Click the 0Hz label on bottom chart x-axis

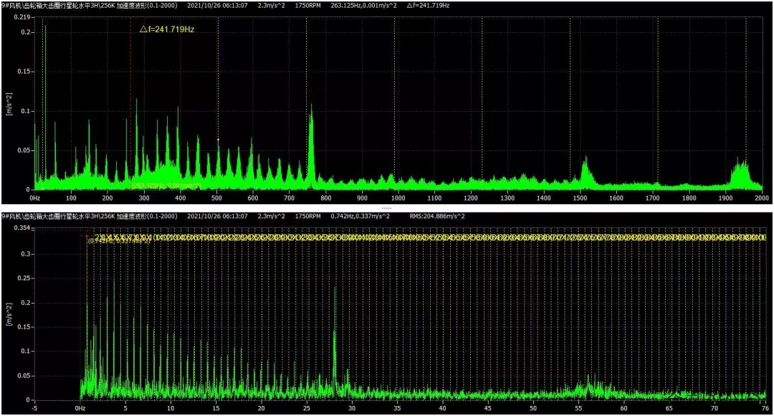[x=80, y=408]
